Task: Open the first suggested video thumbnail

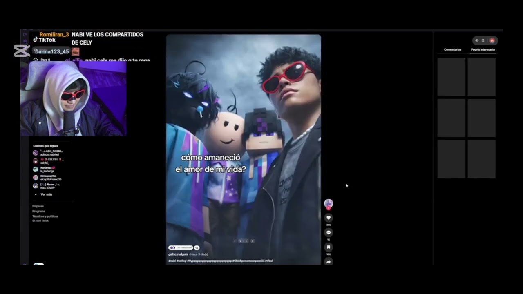Action: 451,77
